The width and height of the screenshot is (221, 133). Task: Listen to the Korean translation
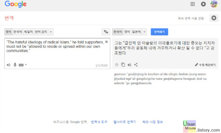pos(129,65)
